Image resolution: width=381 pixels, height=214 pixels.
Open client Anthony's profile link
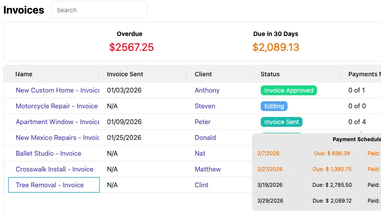[207, 90]
